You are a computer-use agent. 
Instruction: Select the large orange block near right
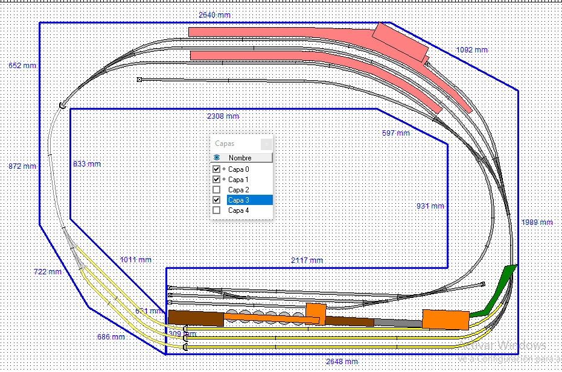(445, 320)
